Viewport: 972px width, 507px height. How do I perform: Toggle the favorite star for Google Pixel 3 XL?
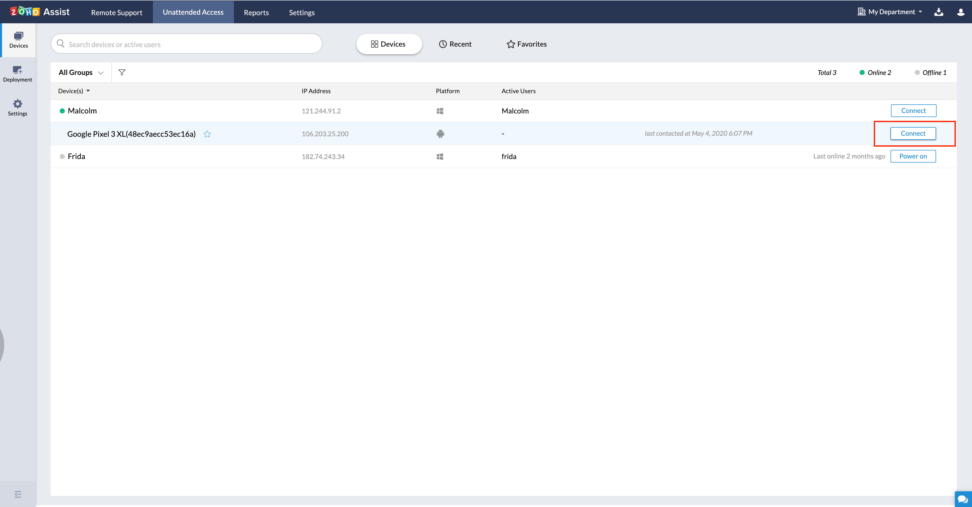pos(207,134)
